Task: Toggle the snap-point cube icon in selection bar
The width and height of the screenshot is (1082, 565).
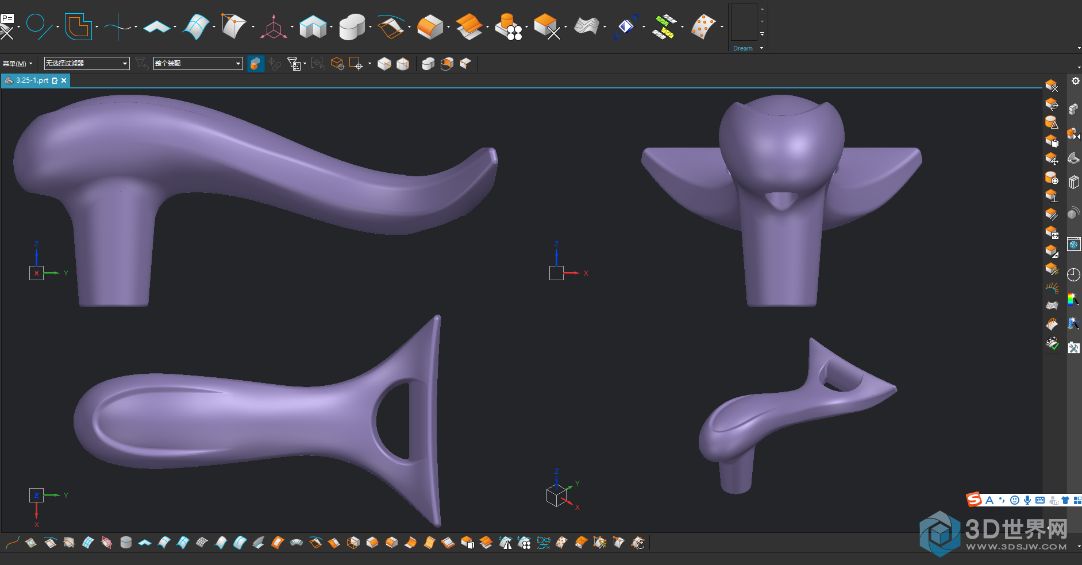Action: tap(337, 64)
